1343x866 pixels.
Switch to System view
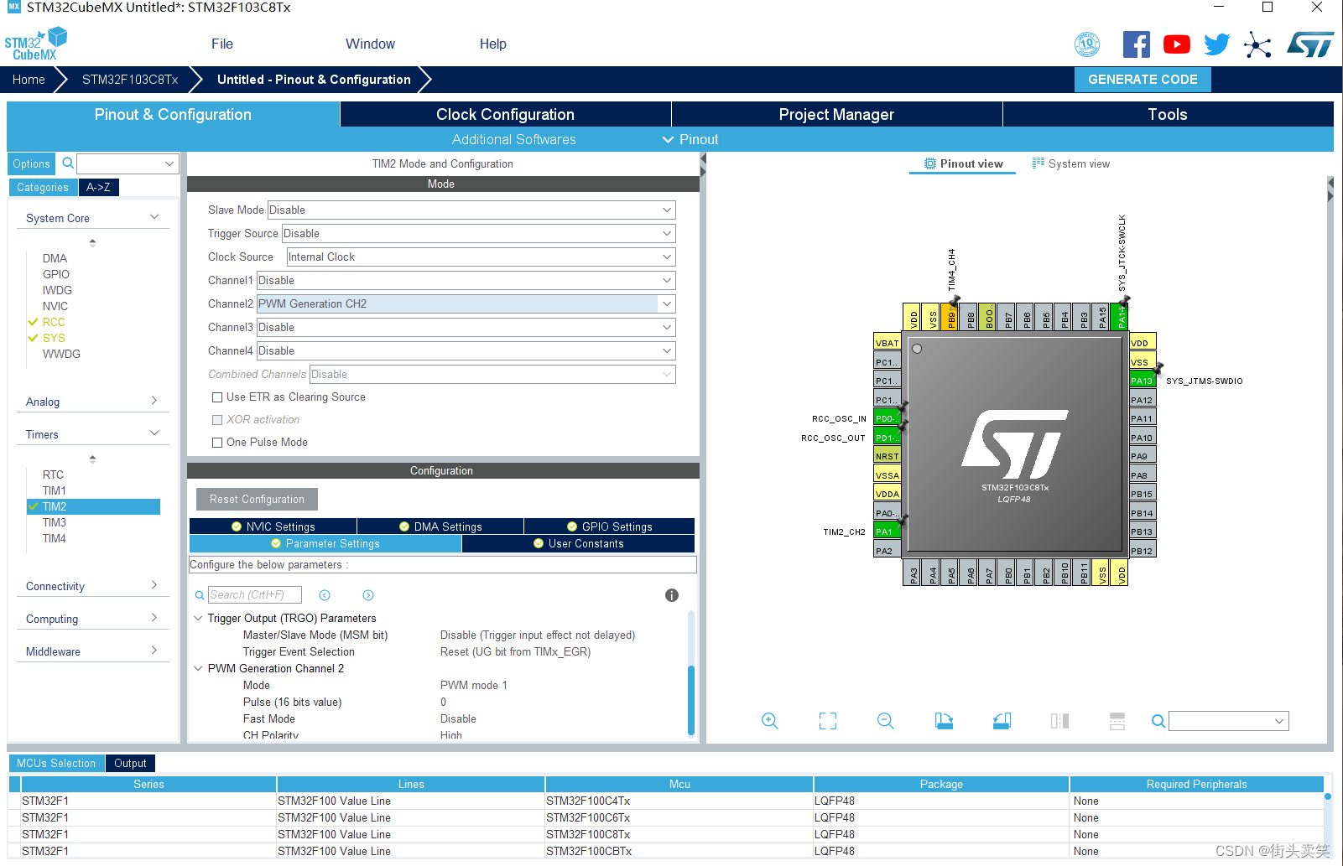tap(1071, 163)
